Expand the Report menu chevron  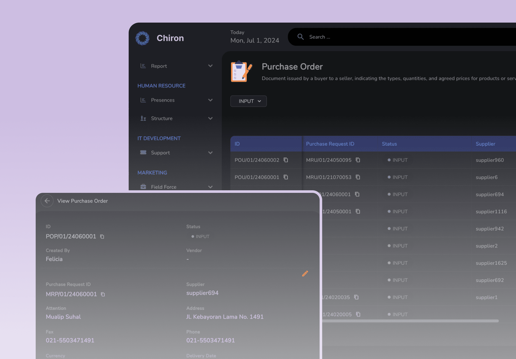(210, 66)
